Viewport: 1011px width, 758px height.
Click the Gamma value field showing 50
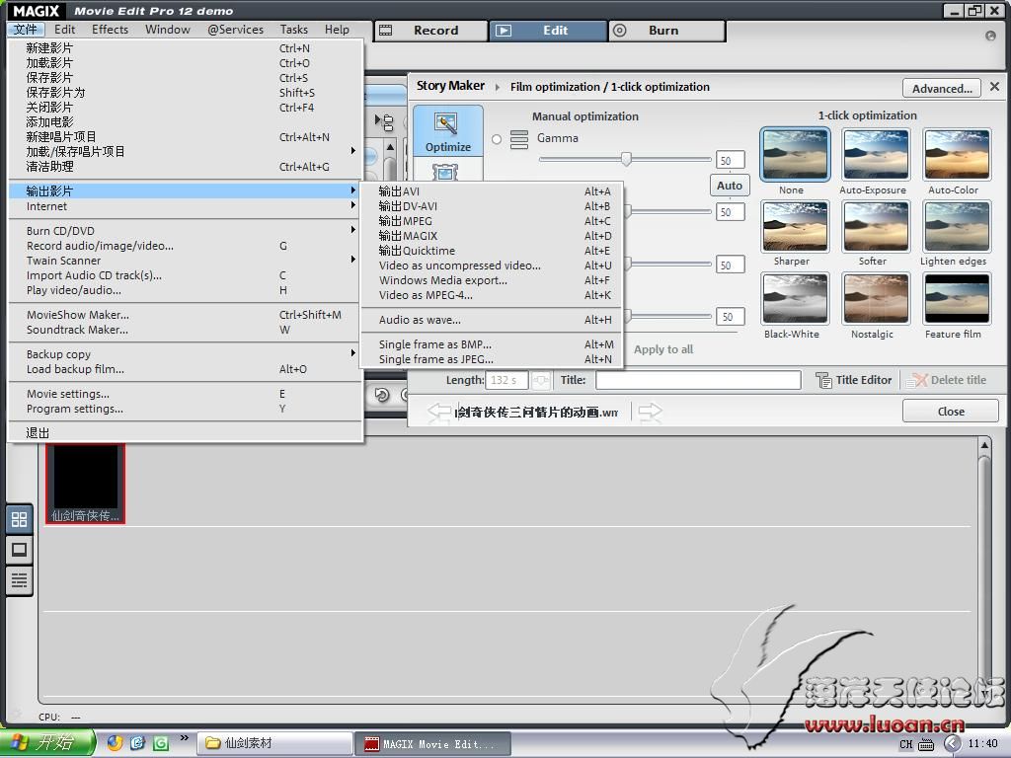[x=730, y=160]
